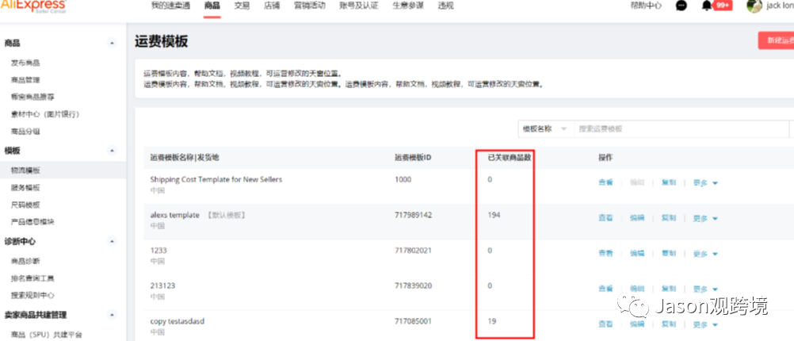Open 商品诊断 in the sidebar
This screenshot has width=794, height=341.
(25, 261)
